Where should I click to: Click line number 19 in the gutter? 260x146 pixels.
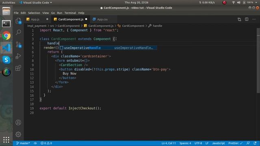pyautogui.click(x=32, y=108)
